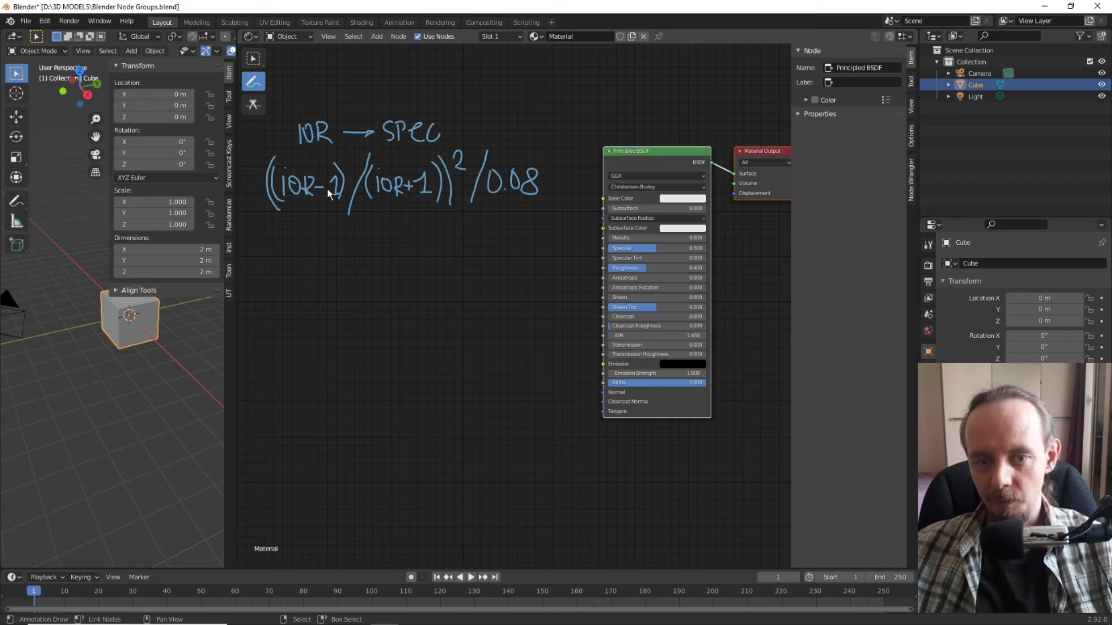Image resolution: width=1112 pixels, height=625 pixels.
Task: Toggle the Use Nodes checkbox
Action: [417, 36]
